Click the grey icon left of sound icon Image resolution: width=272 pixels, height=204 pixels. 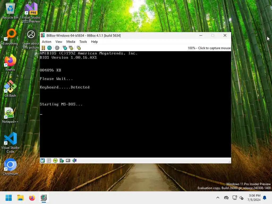(x=68, y=160)
